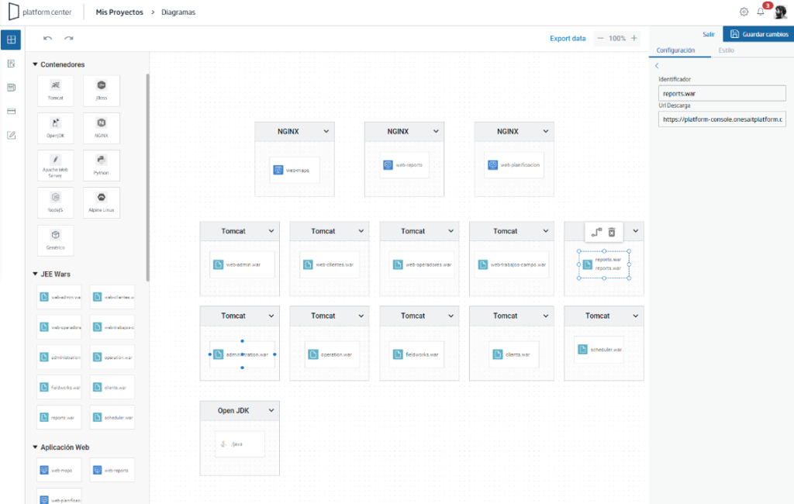Click the connector tool on selected node
This screenshot has height=504, width=794.
596,232
